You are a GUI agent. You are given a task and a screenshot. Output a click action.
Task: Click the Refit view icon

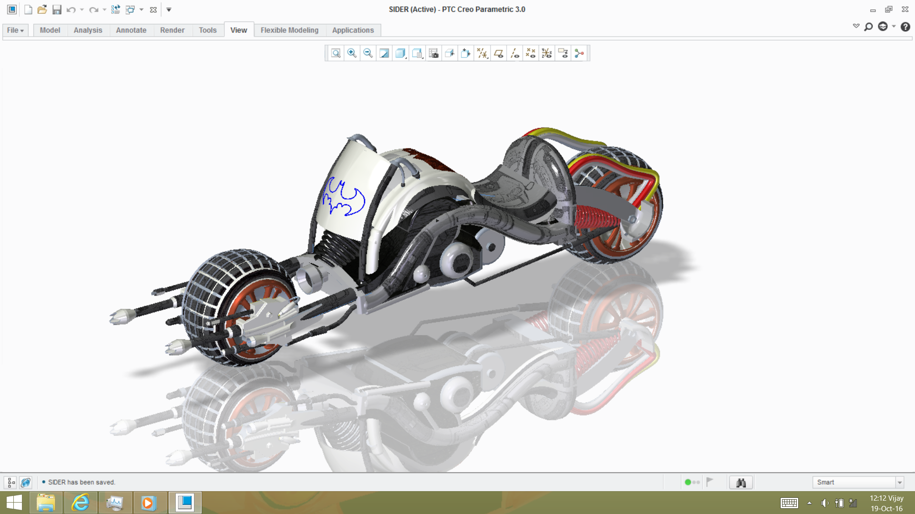336,53
